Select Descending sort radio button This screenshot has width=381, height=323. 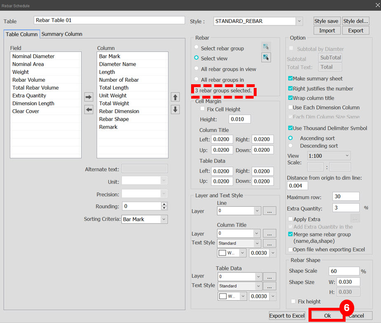290,146
